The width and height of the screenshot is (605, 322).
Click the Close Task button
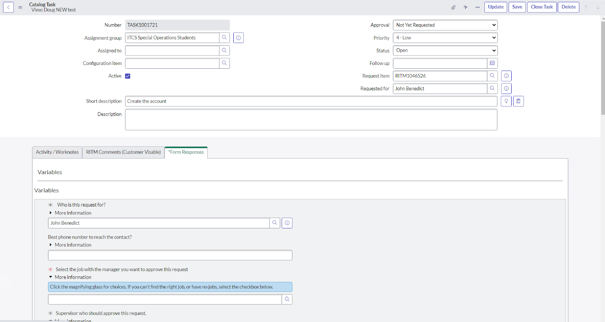[542, 7]
